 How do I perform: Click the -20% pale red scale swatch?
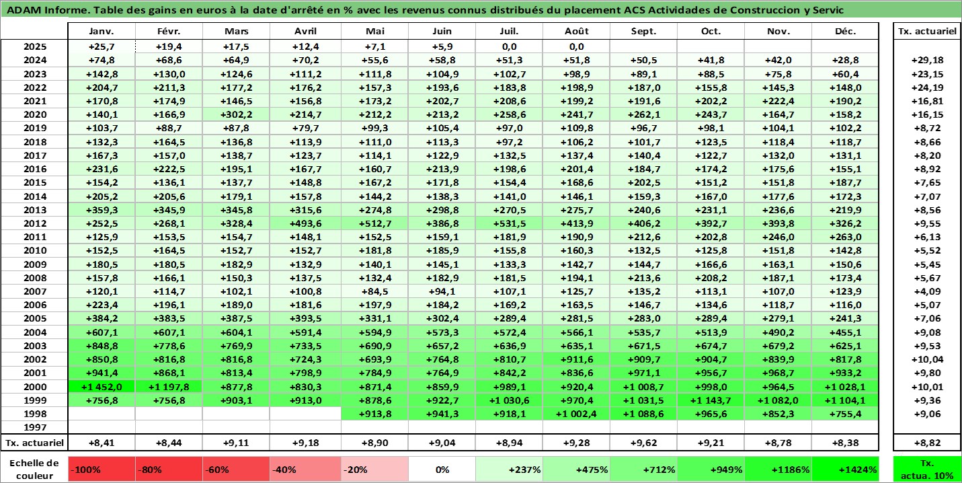374,470
